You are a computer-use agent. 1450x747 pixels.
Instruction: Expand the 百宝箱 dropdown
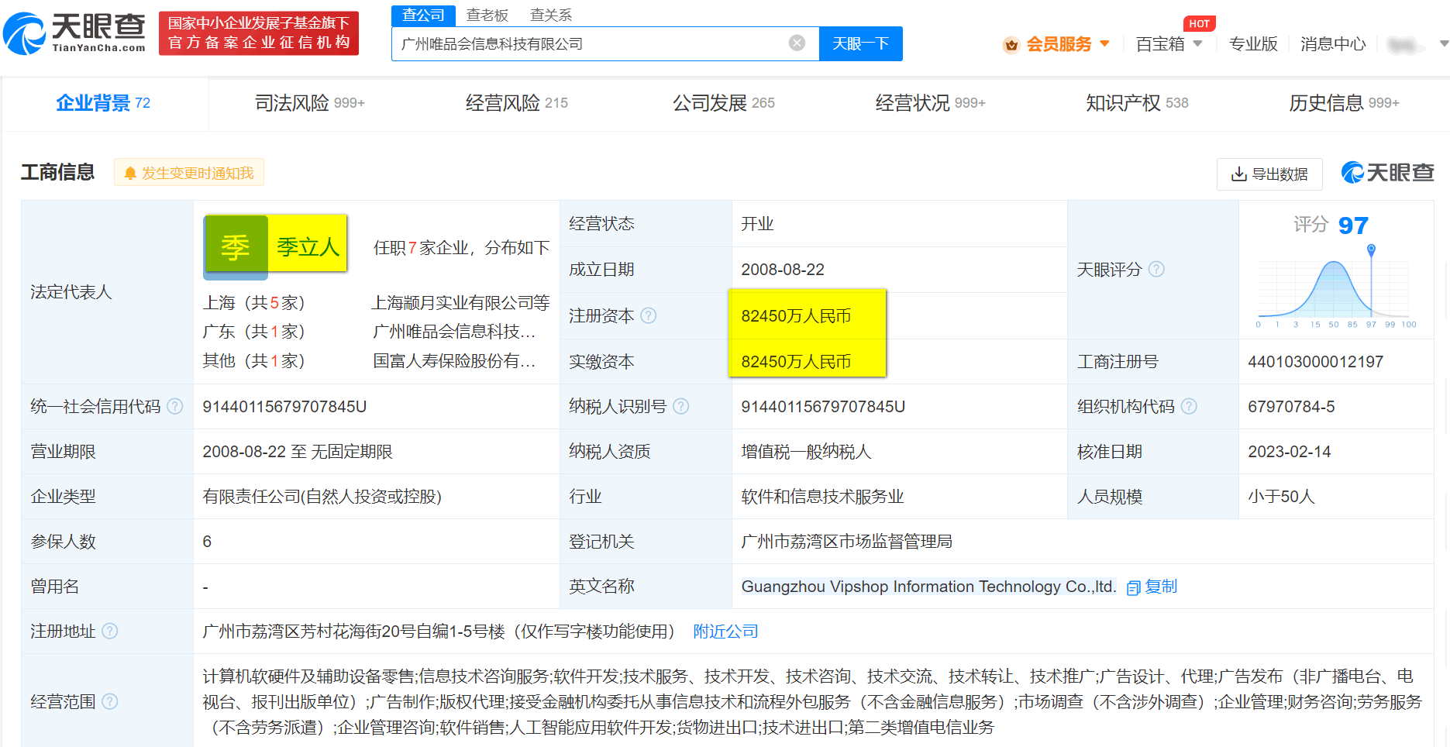pos(1197,43)
